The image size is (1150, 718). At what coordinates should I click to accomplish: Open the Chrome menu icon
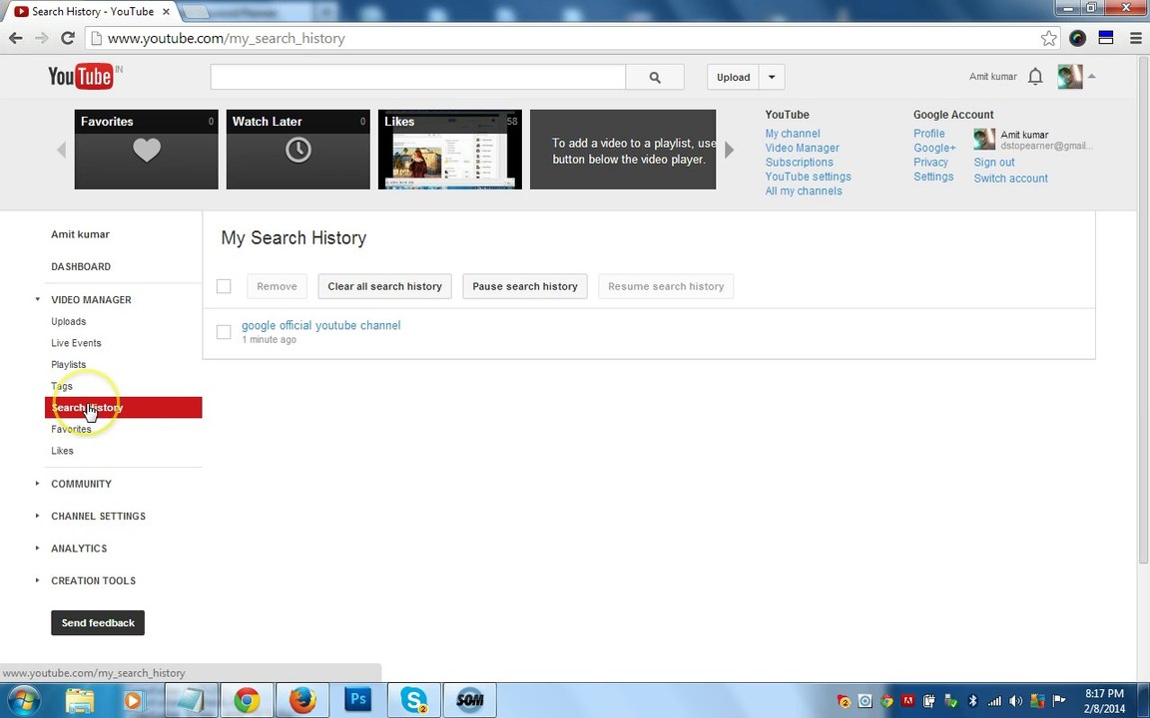(1135, 38)
